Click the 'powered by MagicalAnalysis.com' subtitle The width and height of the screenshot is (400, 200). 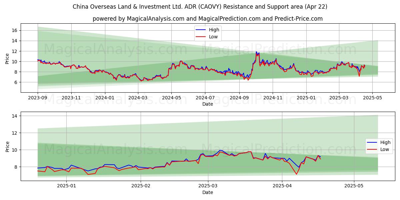point(207,19)
